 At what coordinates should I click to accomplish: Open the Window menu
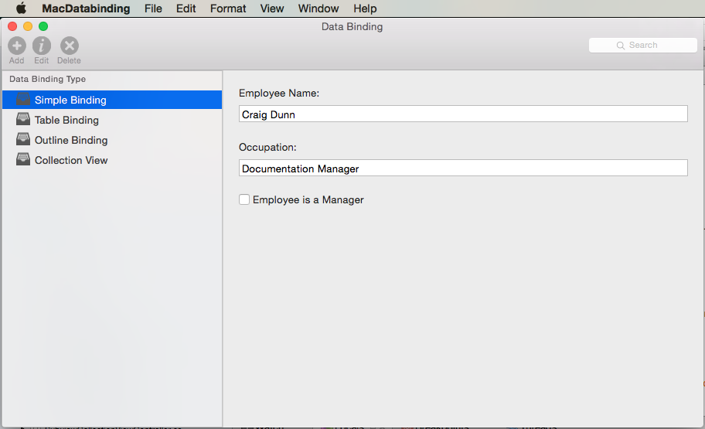[x=318, y=9]
